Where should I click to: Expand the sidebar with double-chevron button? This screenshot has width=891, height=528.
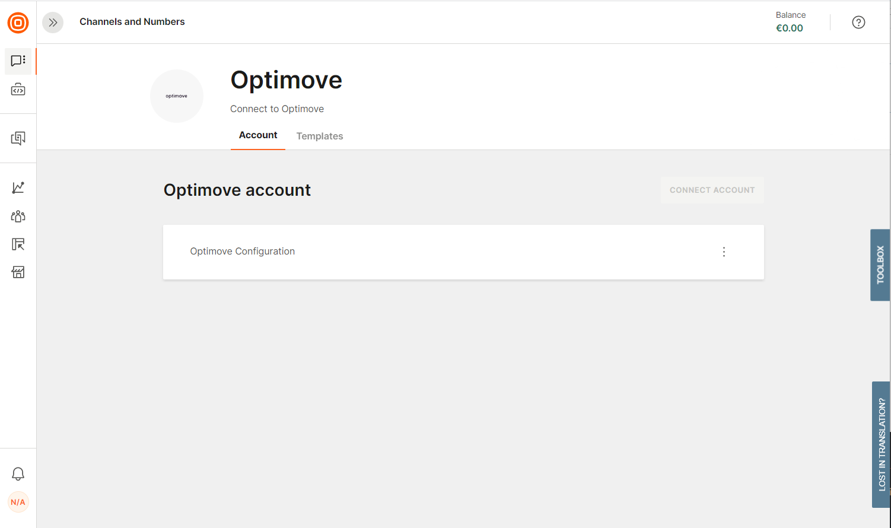pos(53,23)
